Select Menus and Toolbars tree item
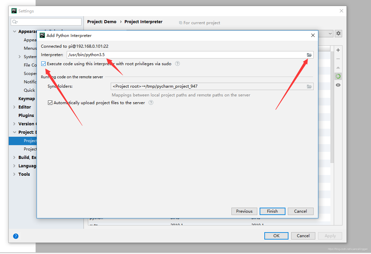This screenshot has width=371, height=254. click(x=30, y=48)
